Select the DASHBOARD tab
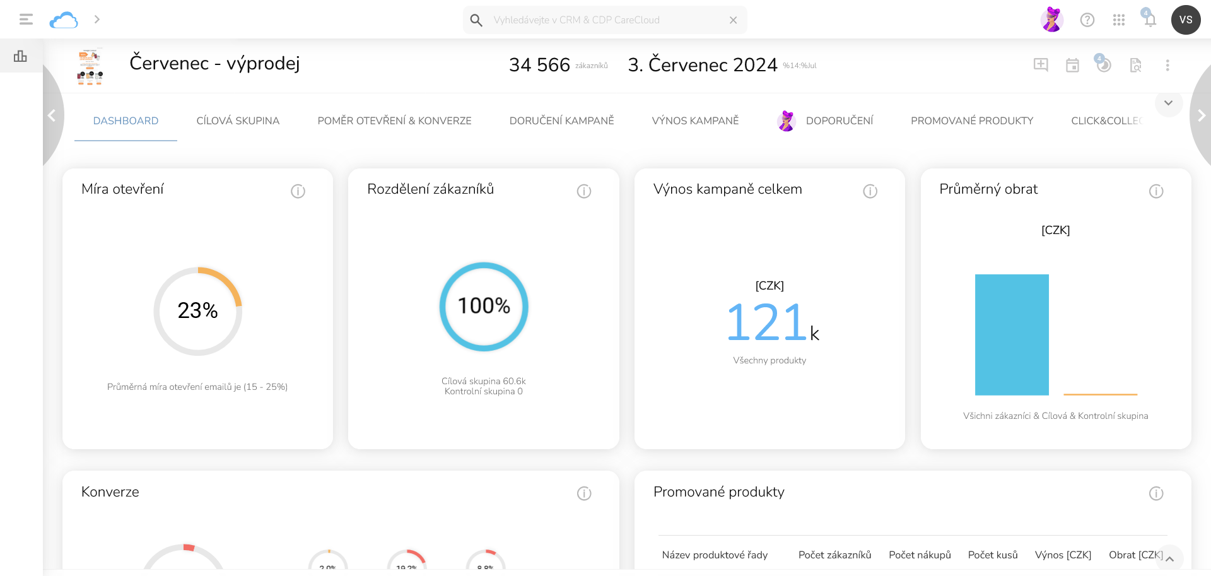This screenshot has height=576, width=1211. click(126, 120)
